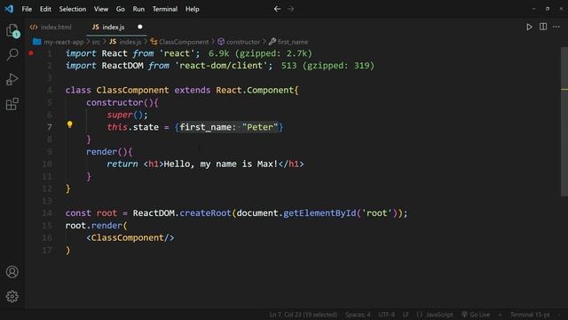
Task: Open the Terminal menu
Action: 165,9
